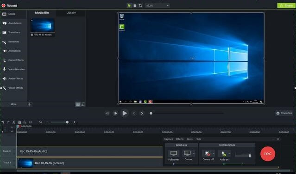The width and height of the screenshot is (296, 174).
Task: Collapse timeline tracks with chevron
Action: tap(12, 131)
